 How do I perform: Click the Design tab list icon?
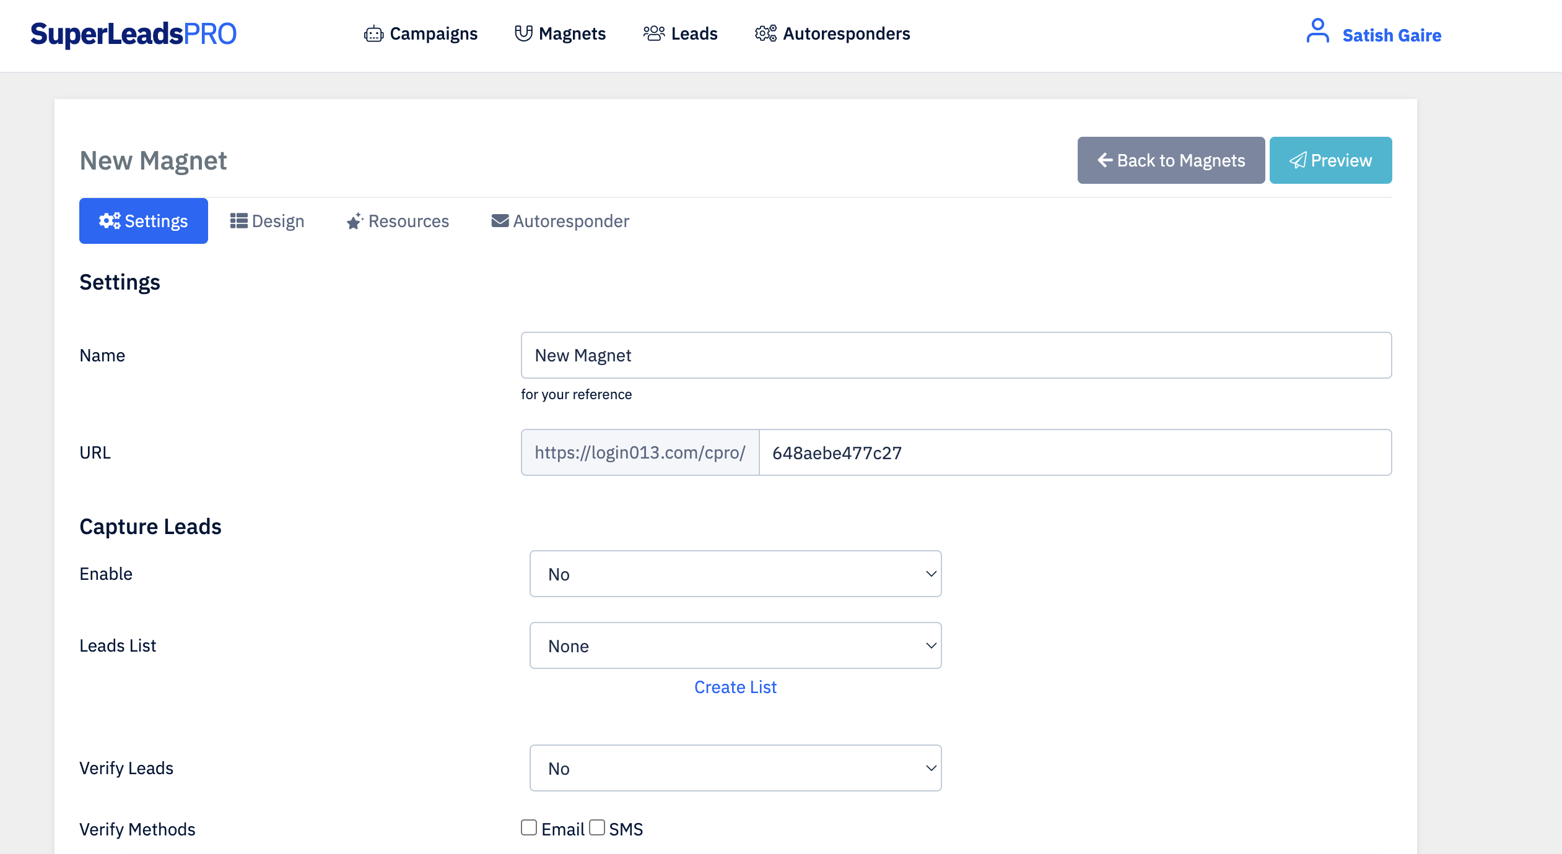coord(238,221)
